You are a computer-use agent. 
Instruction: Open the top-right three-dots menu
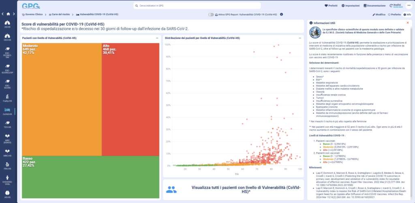pyautogui.click(x=409, y=6)
